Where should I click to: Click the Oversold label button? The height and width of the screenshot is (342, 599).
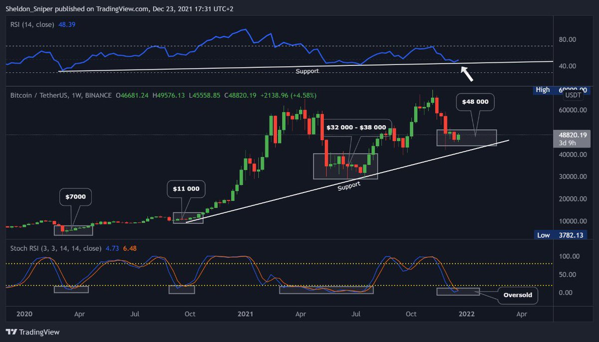[x=517, y=295]
